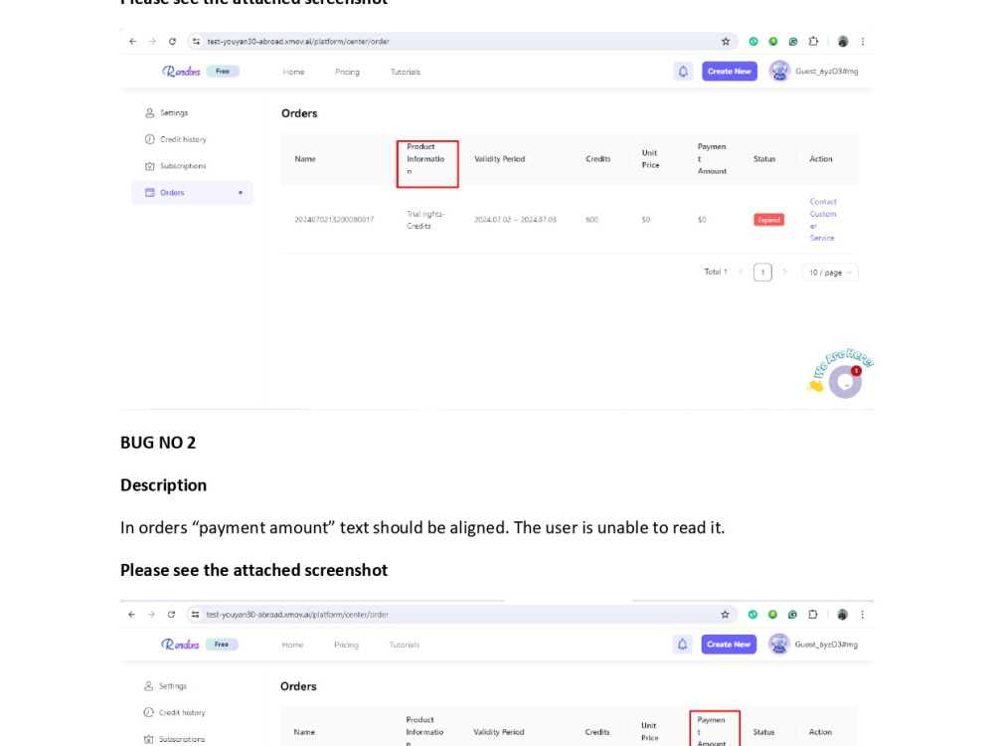This screenshot has height=746, width=994.
Task: Click browser forward arrow in second screenshot
Action: pos(151,614)
